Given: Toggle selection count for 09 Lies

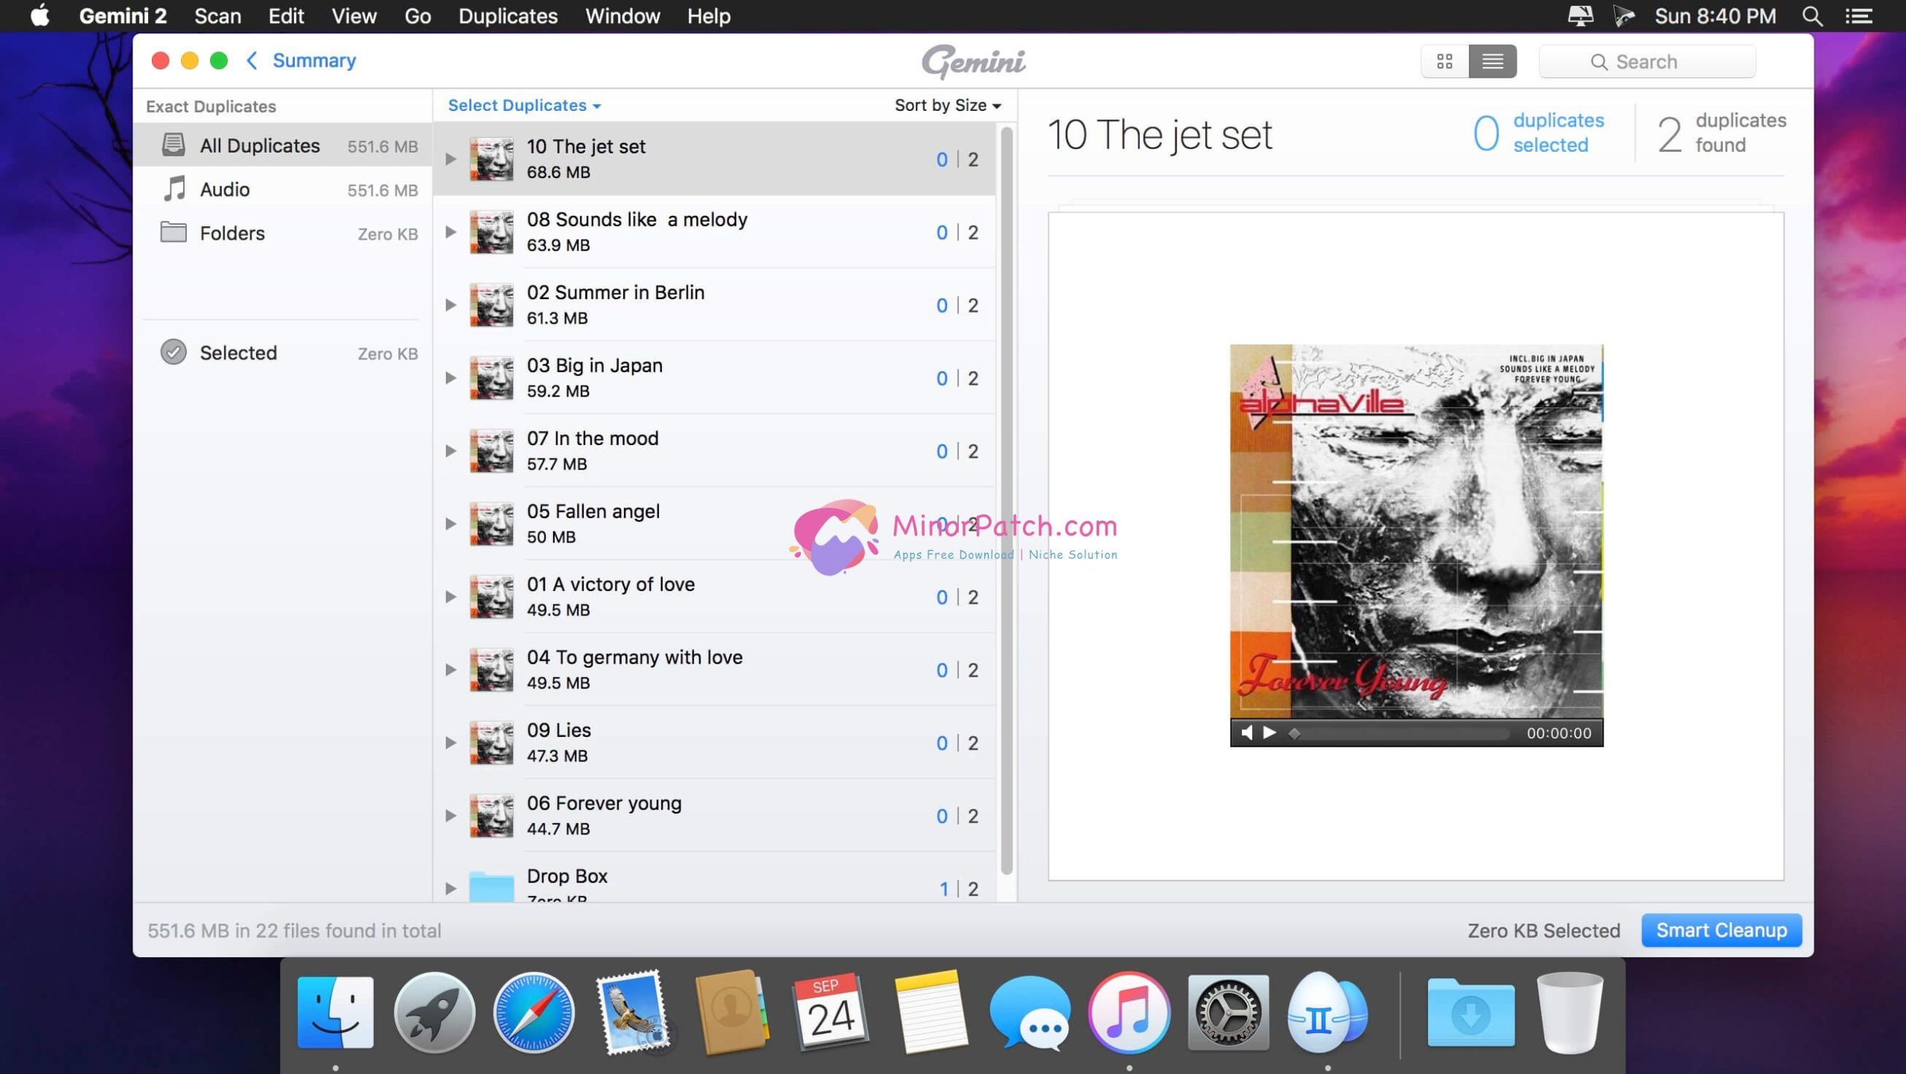Looking at the screenshot, I should pyautogui.click(x=943, y=742).
